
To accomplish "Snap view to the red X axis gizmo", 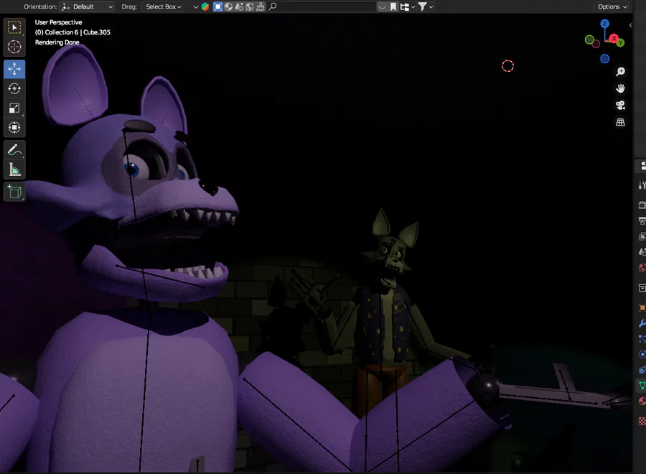I will coord(614,38).
